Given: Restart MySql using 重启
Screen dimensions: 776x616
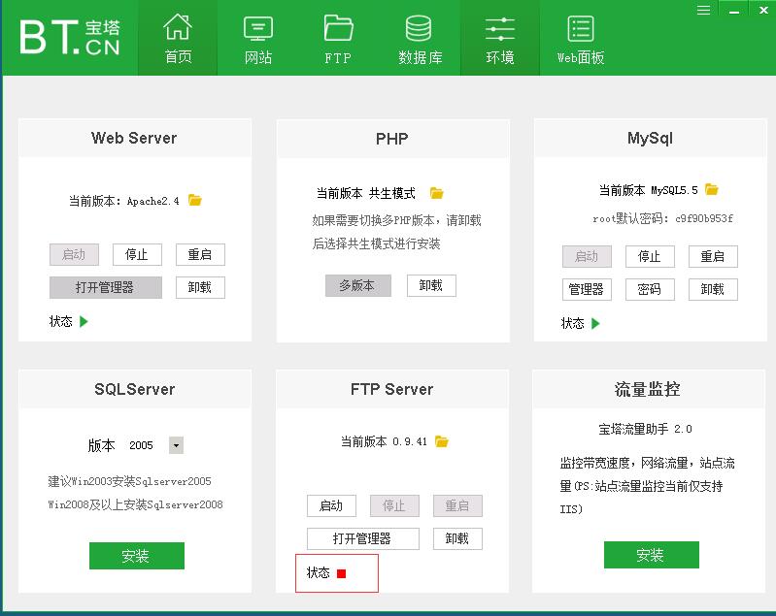Looking at the screenshot, I should pyautogui.click(x=713, y=256).
